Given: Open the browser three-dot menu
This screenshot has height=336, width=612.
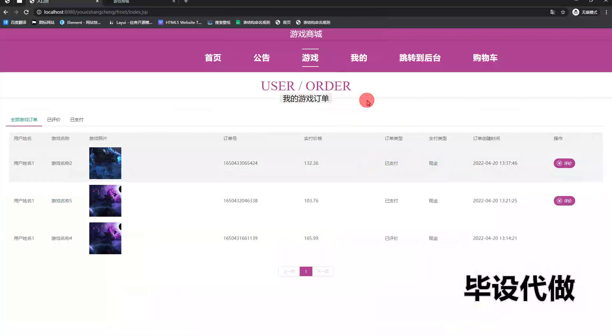Looking at the screenshot, I should [606, 12].
